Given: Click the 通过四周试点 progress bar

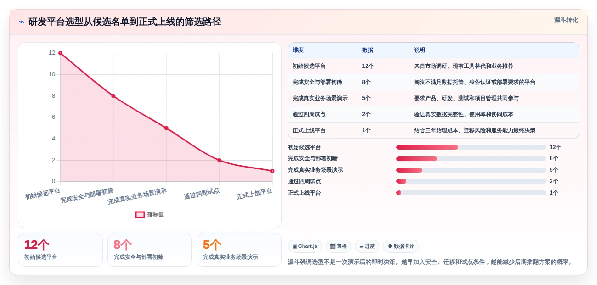Looking at the screenshot, I should pyautogui.click(x=471, y=181).
